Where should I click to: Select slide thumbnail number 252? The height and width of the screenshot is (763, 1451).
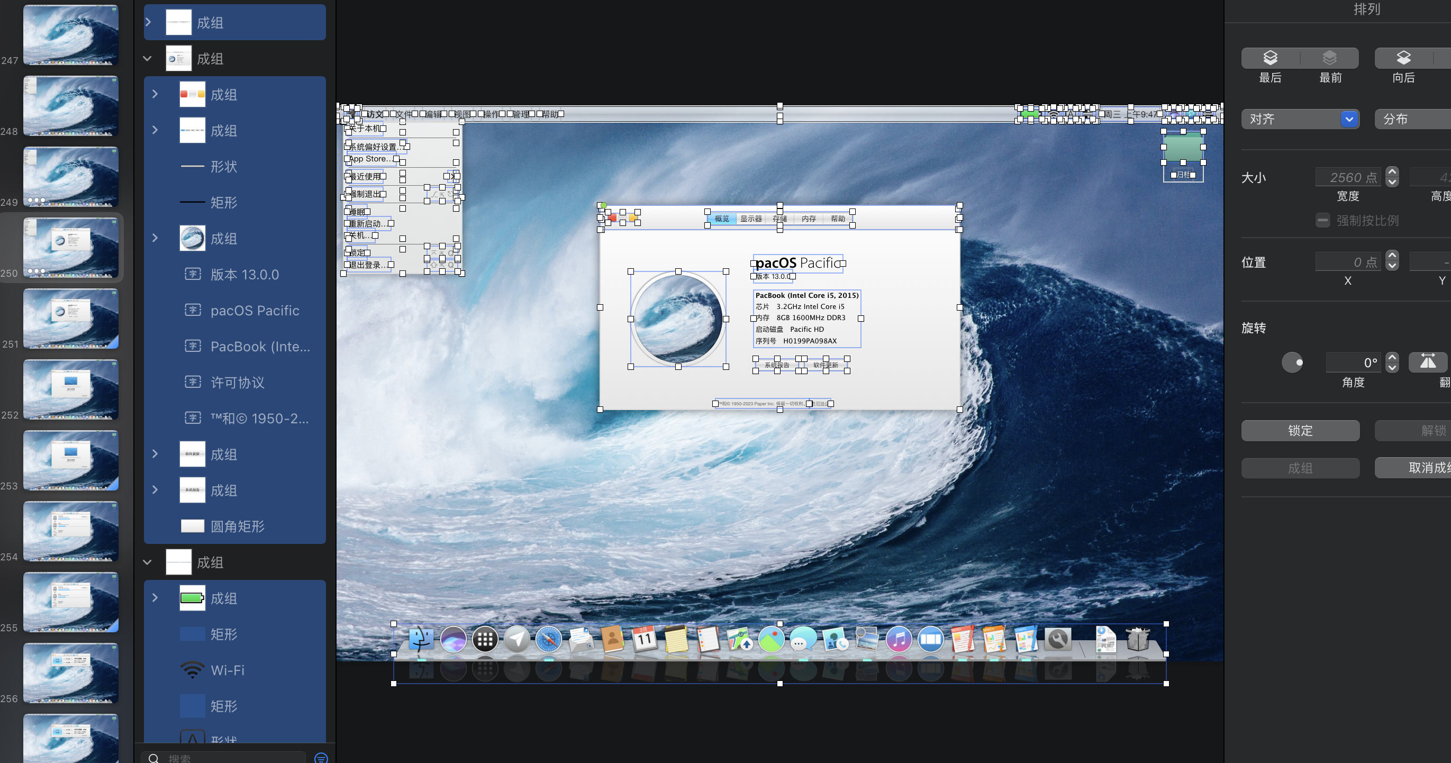click(70, 389)
